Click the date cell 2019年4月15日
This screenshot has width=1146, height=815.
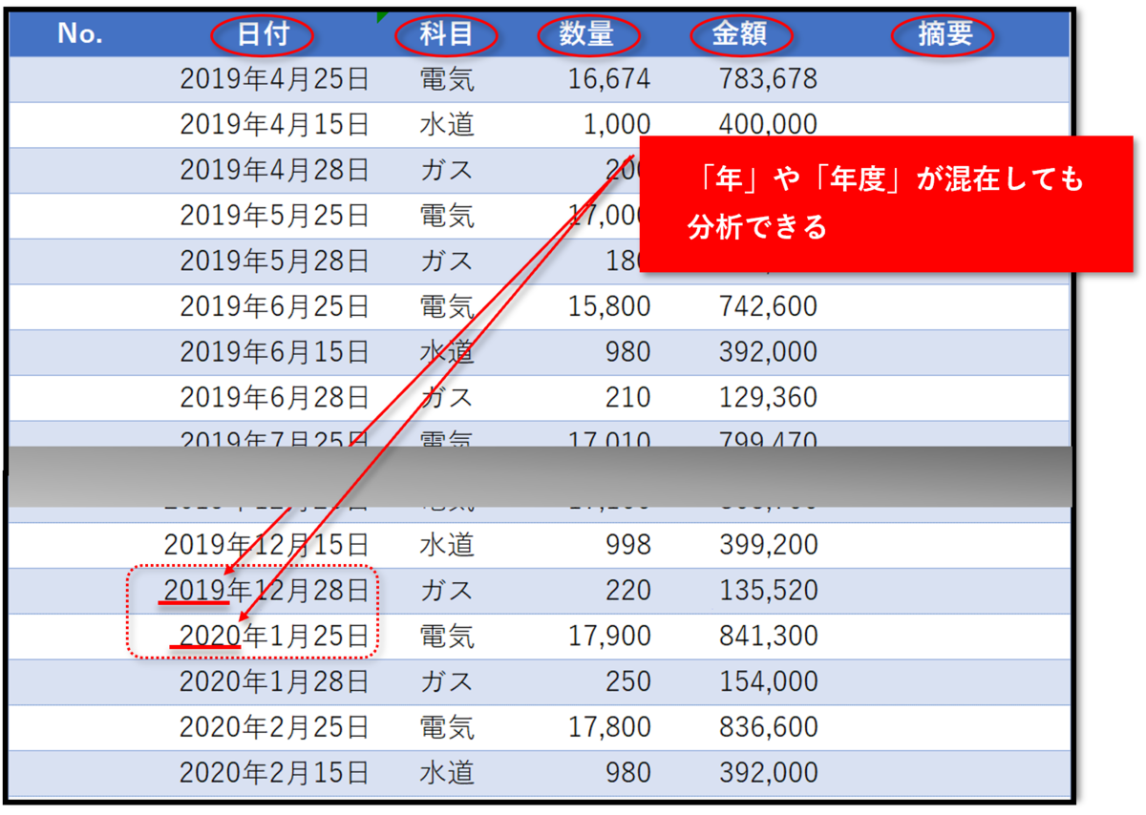[274, 125]
